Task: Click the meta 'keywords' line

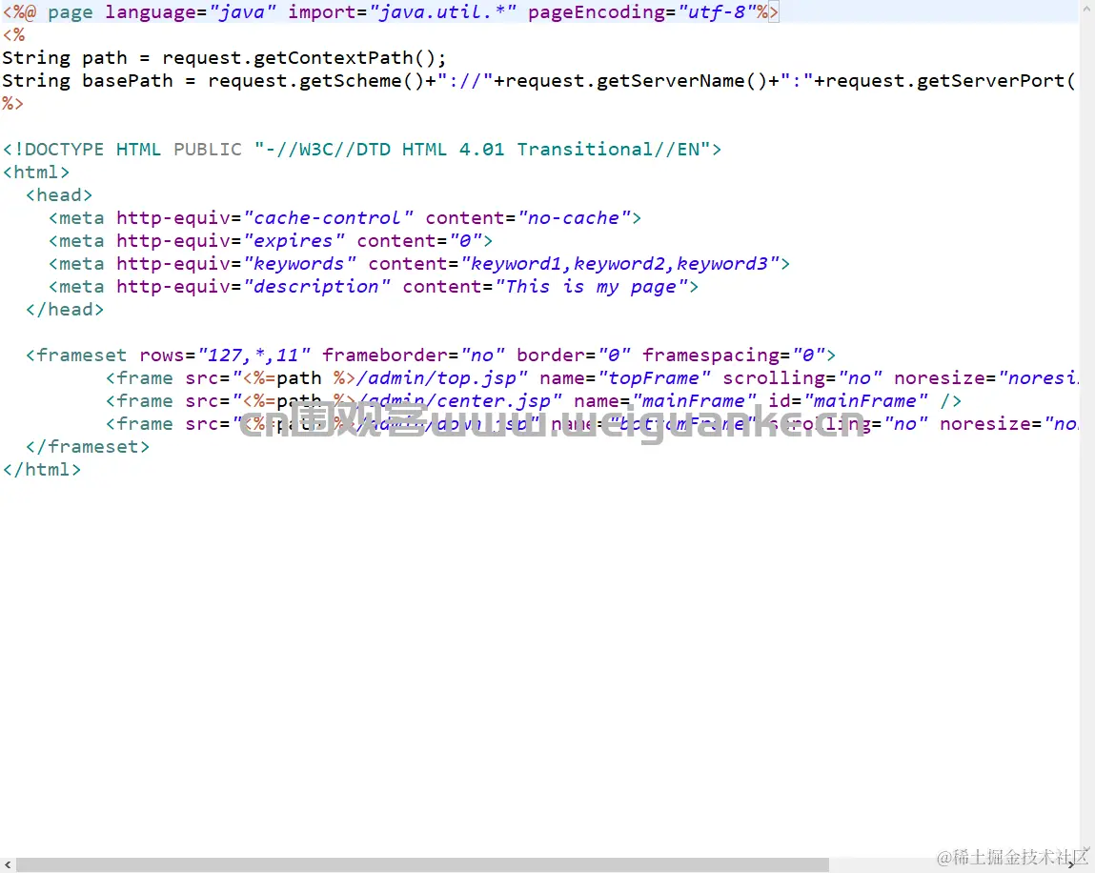Action: pyautogui.click(x=419, y=264)
